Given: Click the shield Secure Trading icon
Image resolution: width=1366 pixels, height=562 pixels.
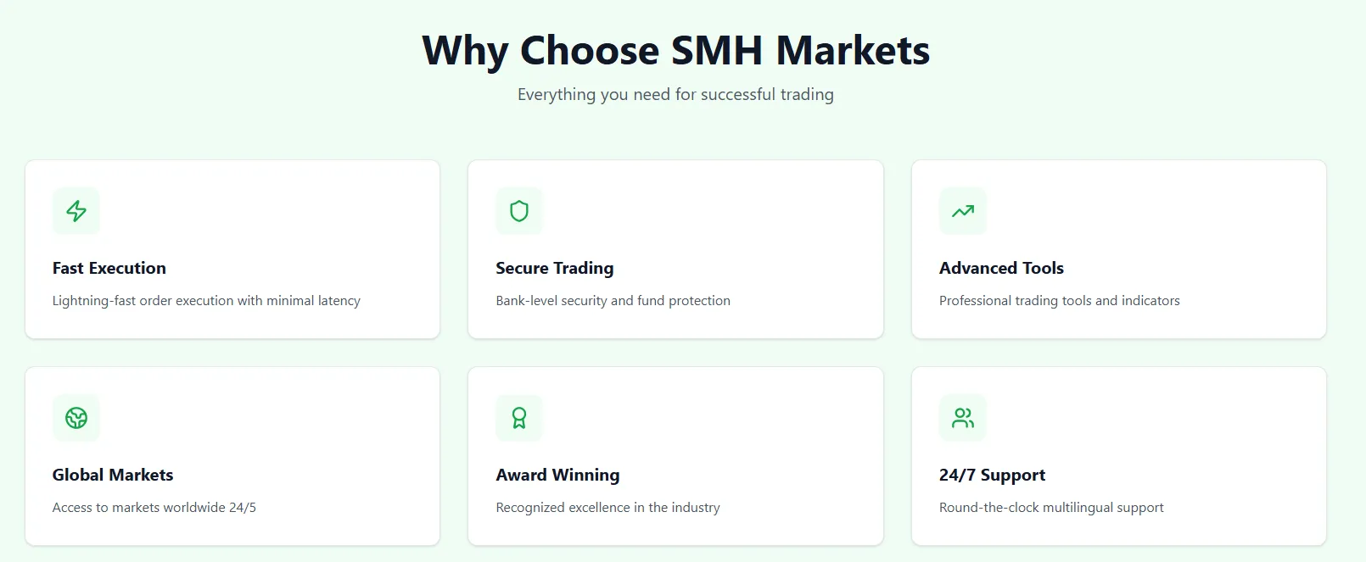Looking at the screenshot, I should coord(519,211).
